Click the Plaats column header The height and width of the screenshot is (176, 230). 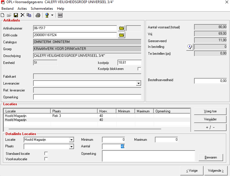[x=74, y=111]
